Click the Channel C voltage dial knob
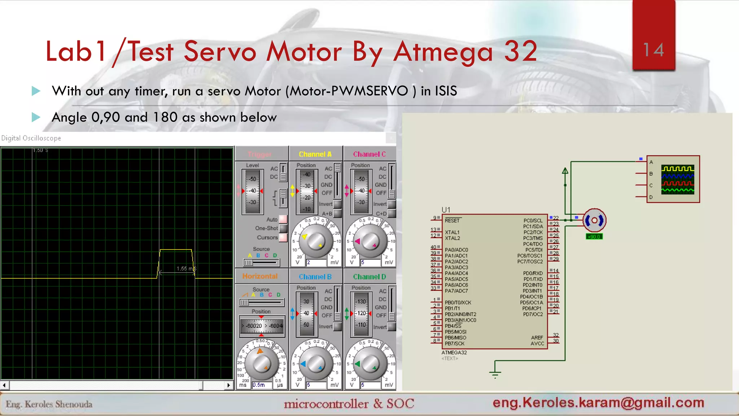This screenshot has width=739, height=416. (x=370, y=241)
